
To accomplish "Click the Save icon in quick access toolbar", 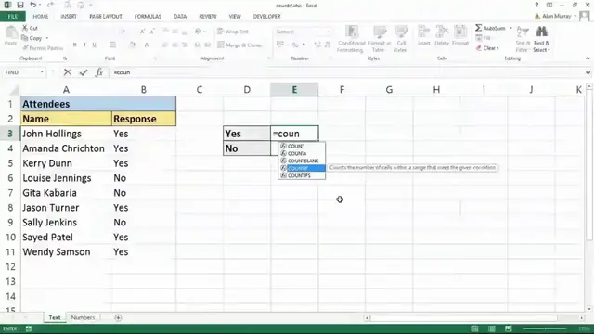I will [20, 6].
